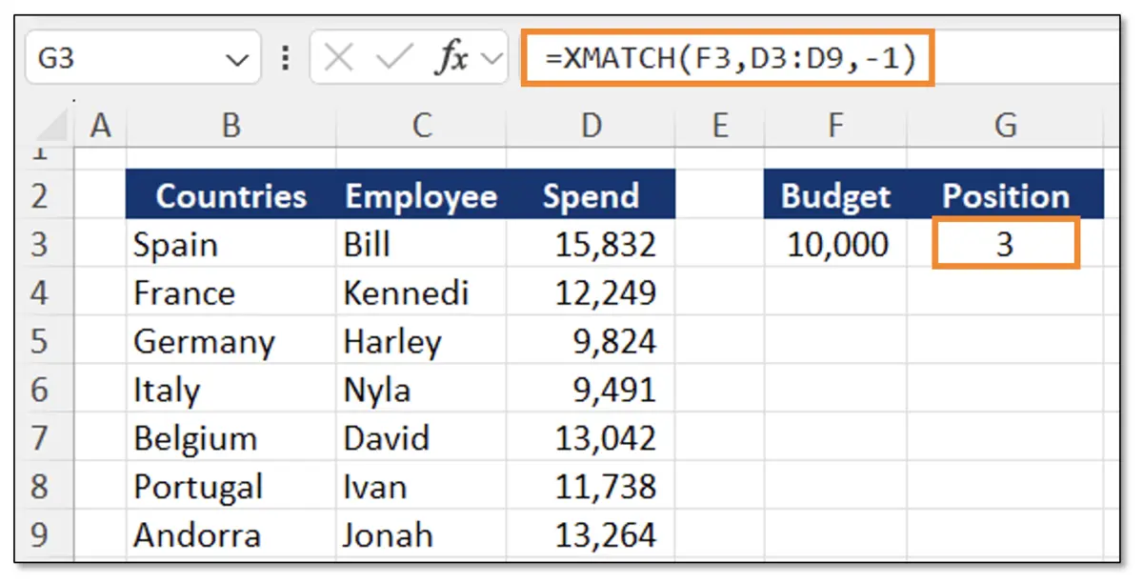This screenshot has width=1143, height=583.
Task: Select the cell containing Italy
Action: coord(231,390)
